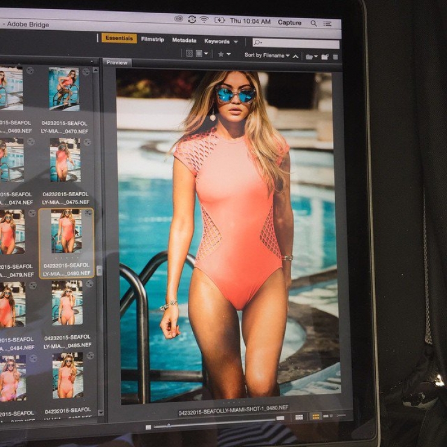Viewport: 447px width, 447px height.
Task: Select thumbnail ending _0479.NEF
Action: point(12,232)
